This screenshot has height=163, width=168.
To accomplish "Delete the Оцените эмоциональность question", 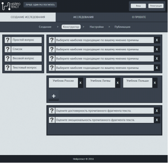I will click(157, 120).
